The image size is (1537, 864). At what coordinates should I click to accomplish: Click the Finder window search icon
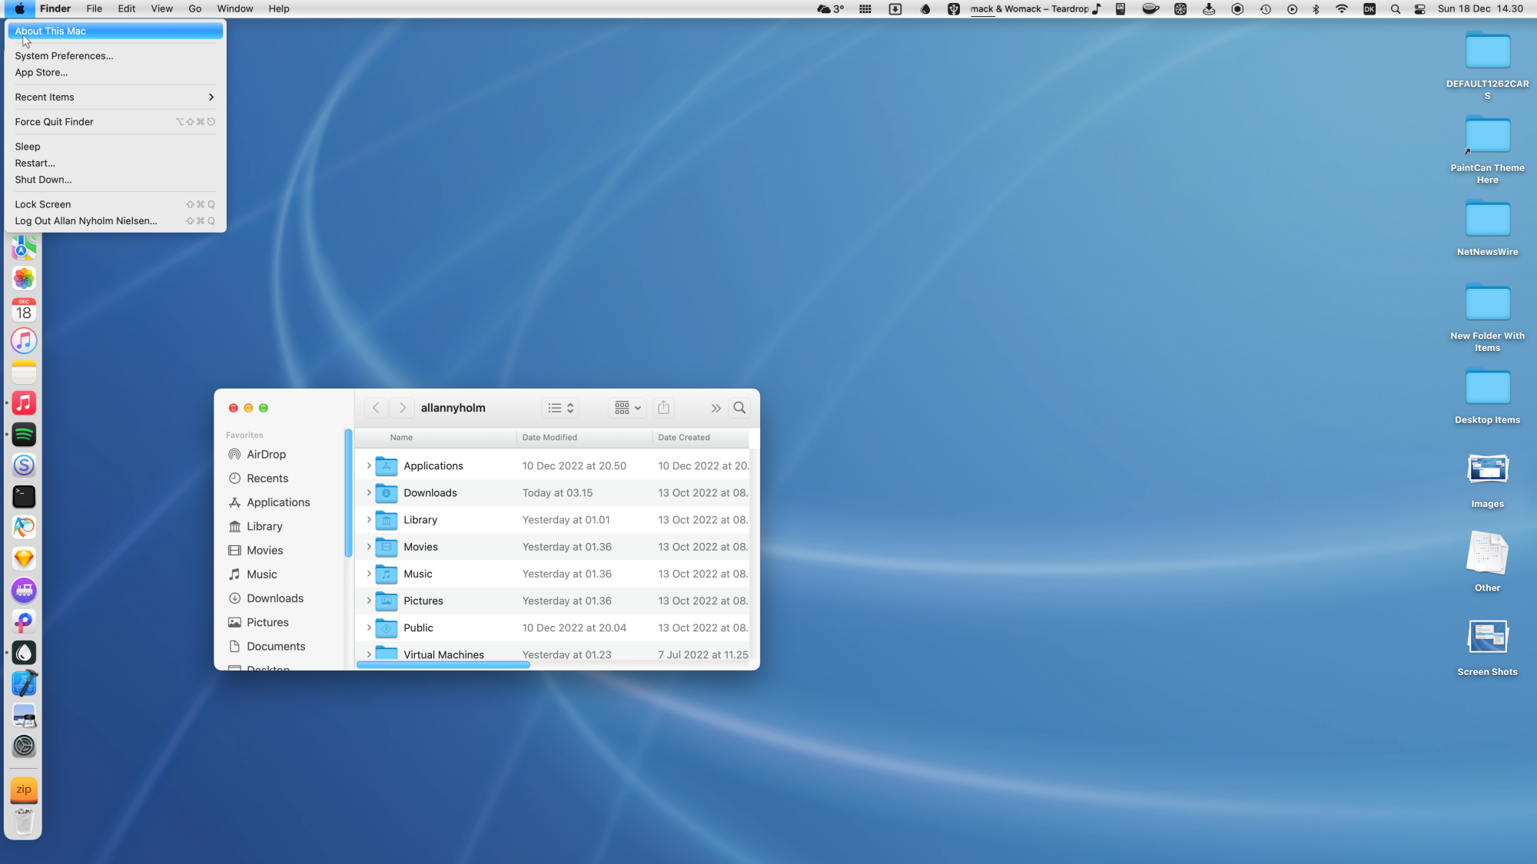pyautogui.click(x=739, y=408)
